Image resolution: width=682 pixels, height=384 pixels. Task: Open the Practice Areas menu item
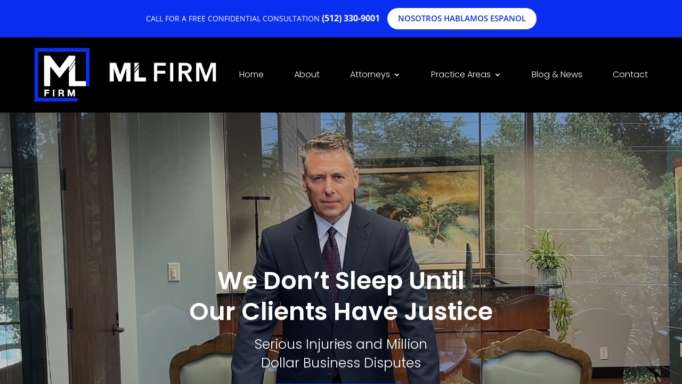[x=460, y=75]
